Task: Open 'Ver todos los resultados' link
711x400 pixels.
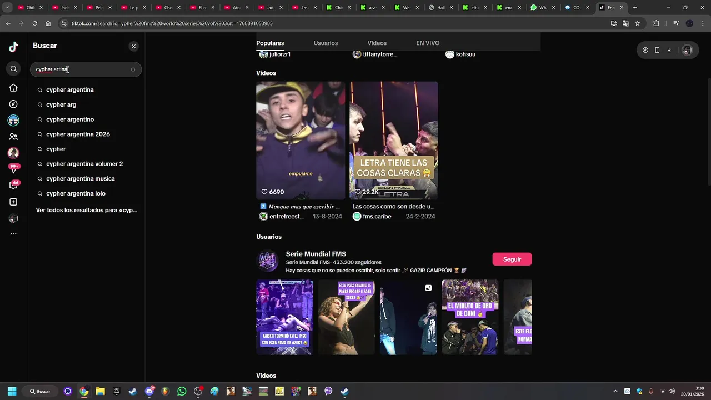Action: point(86,210)
